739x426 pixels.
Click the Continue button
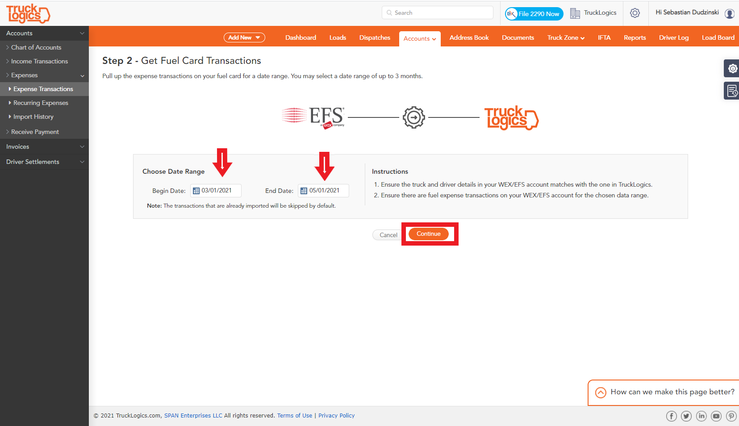429,234
